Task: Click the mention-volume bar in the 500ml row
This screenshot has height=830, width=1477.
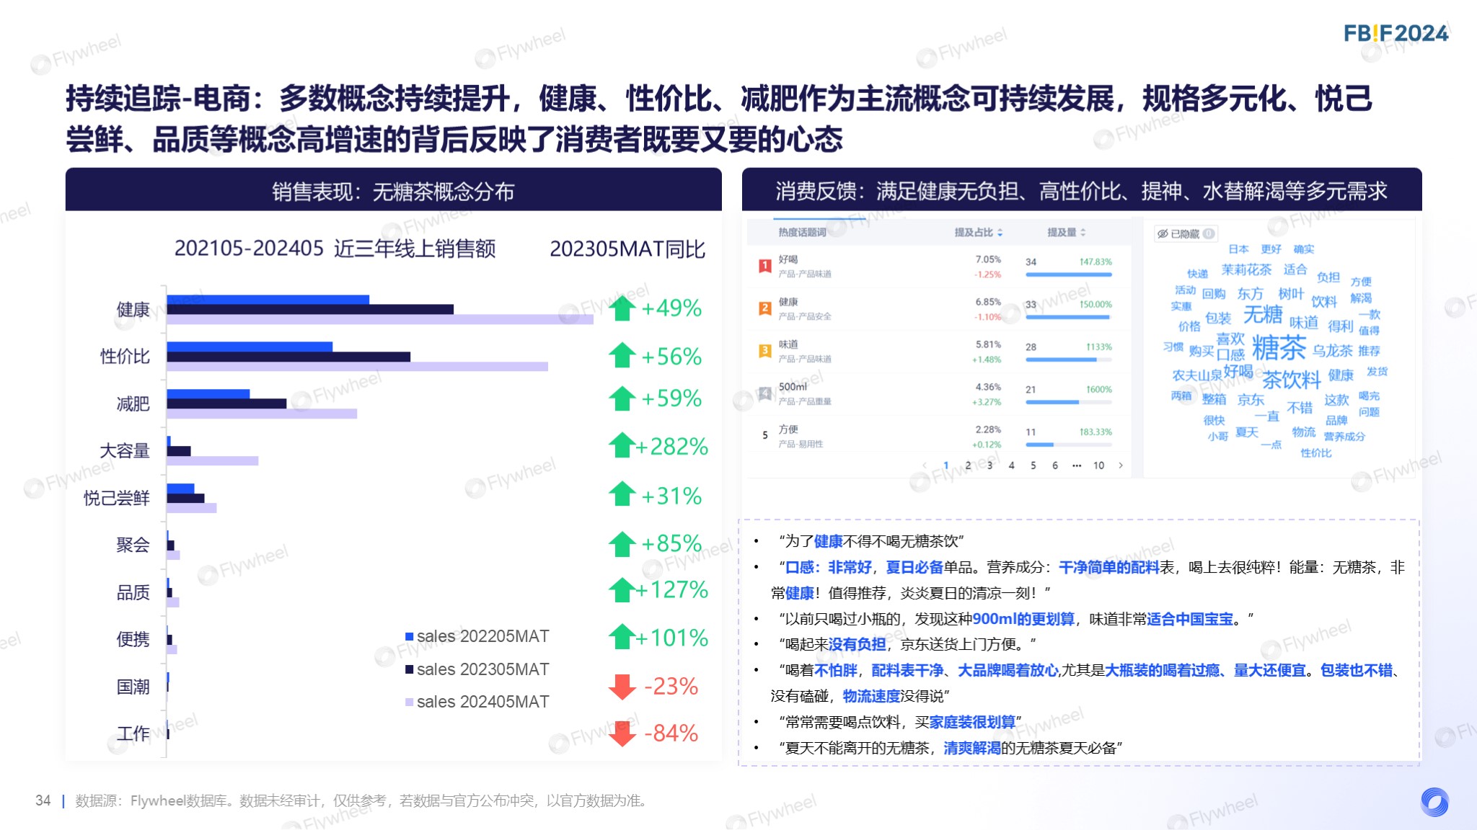Action: [x=1069, y=402]
